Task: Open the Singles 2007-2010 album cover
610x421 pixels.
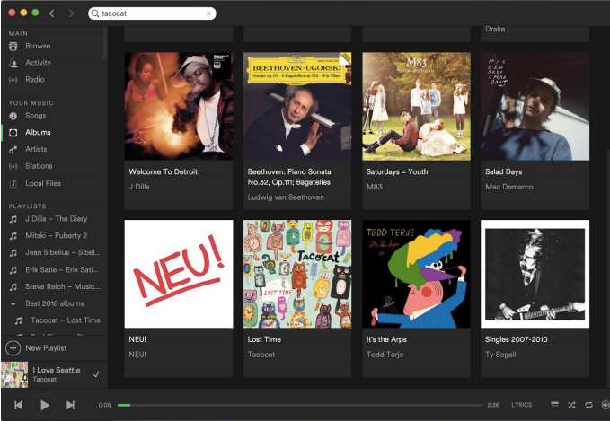Action: [535, 274]
